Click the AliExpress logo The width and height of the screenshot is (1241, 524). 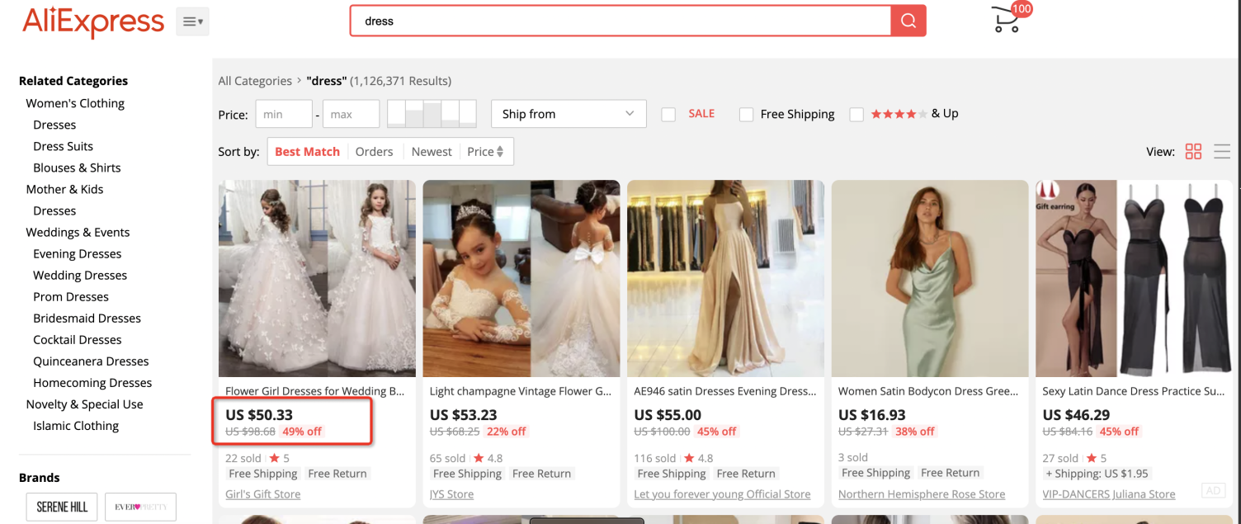93,21
